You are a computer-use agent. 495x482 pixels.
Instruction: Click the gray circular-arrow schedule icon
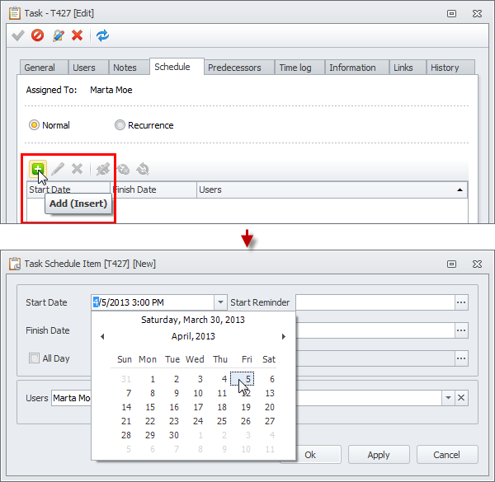click(x=143, y=169)
